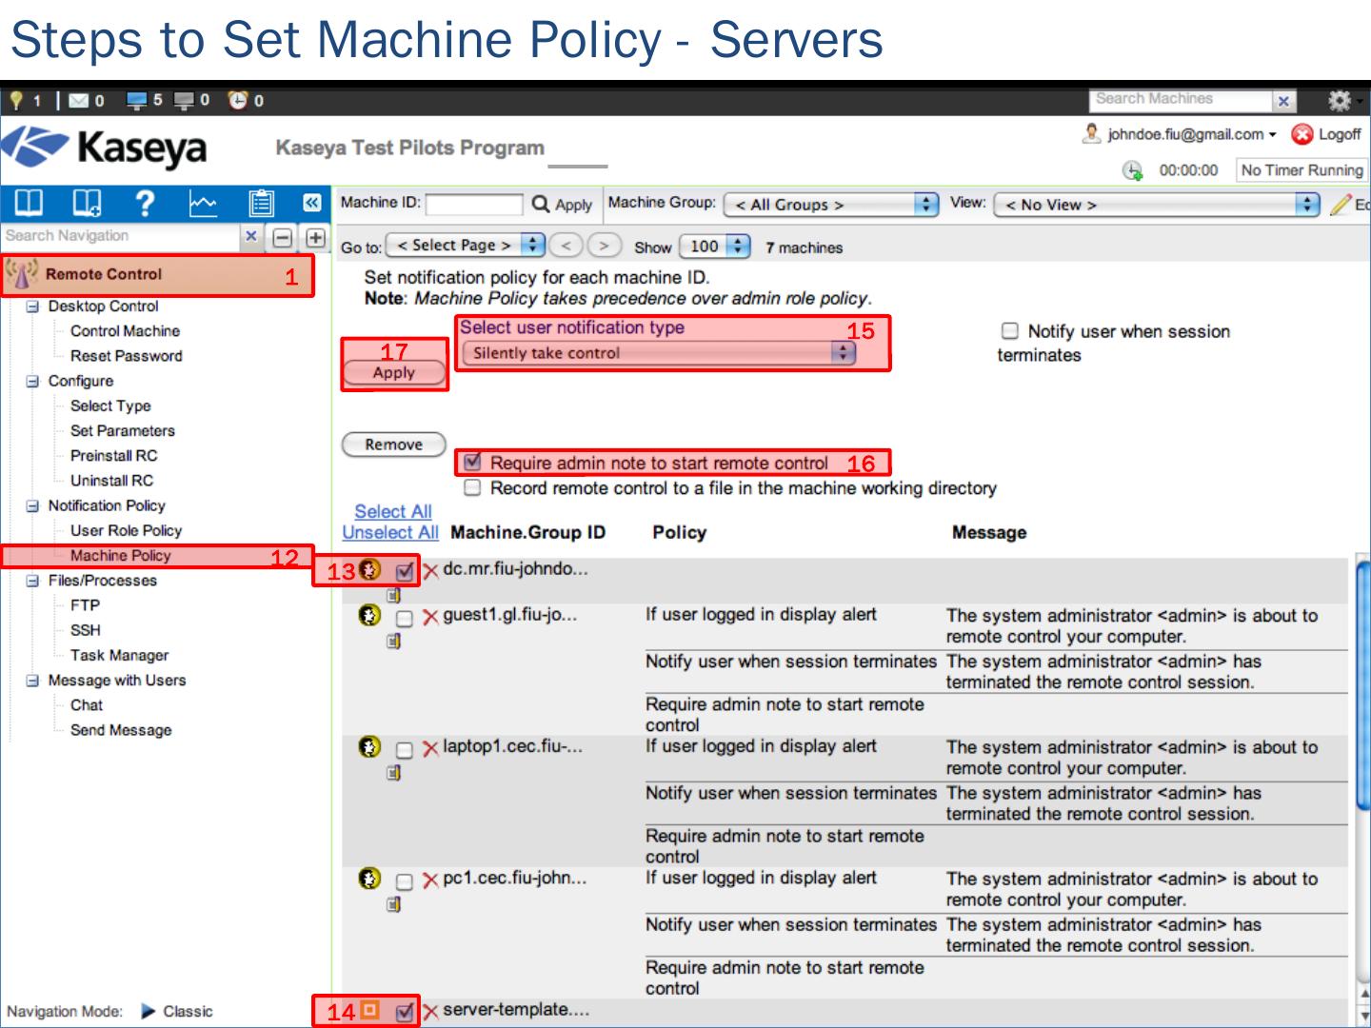The height and width of the screenshot is (1028, 1371).
Task: Click the clipboard notes icon in navigation toolbar
Action: point(261,203)
